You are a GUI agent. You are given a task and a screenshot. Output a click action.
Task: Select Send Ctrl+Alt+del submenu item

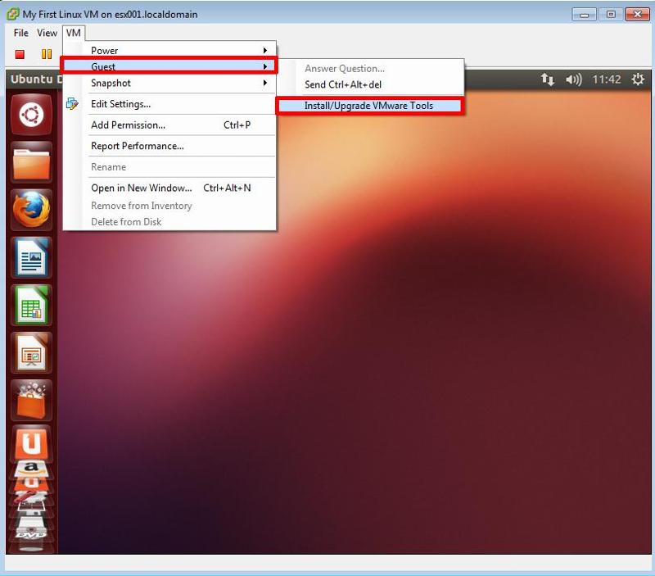[370, 84]
